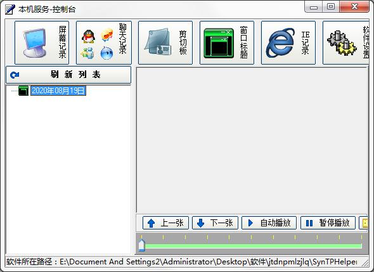374x272 pixels.
Task: Open the IE记录 browser history
Action: 288,42
